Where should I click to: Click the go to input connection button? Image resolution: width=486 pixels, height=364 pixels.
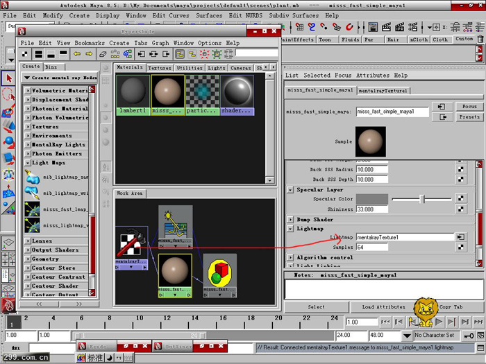click(x=442, y=107)
